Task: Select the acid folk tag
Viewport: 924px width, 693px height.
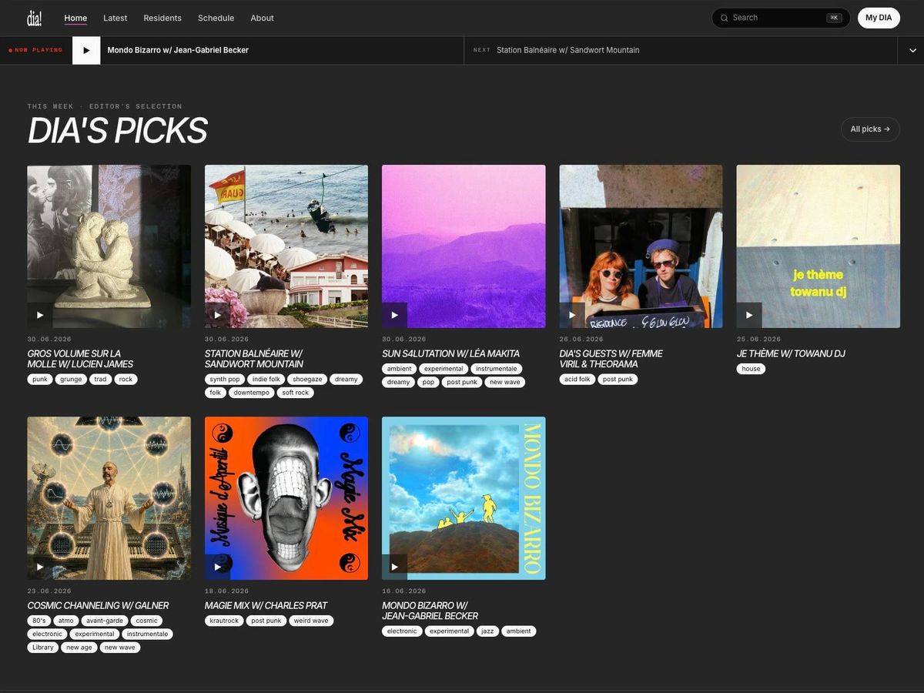Action: pos(577,379)
